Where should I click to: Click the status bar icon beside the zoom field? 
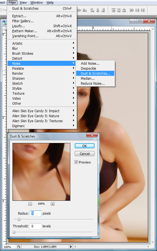[x=19, y=247]
